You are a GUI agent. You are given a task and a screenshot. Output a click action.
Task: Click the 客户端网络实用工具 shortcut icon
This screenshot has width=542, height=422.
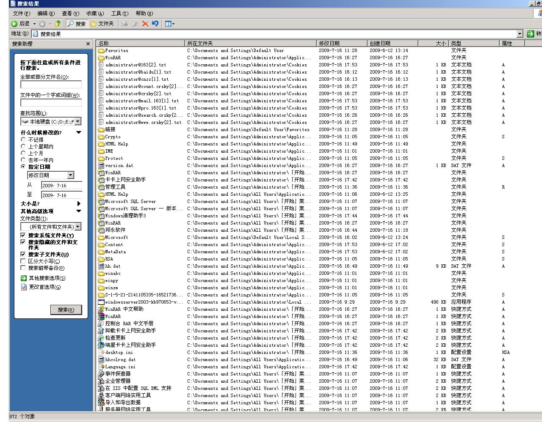[x=101, y=395]
